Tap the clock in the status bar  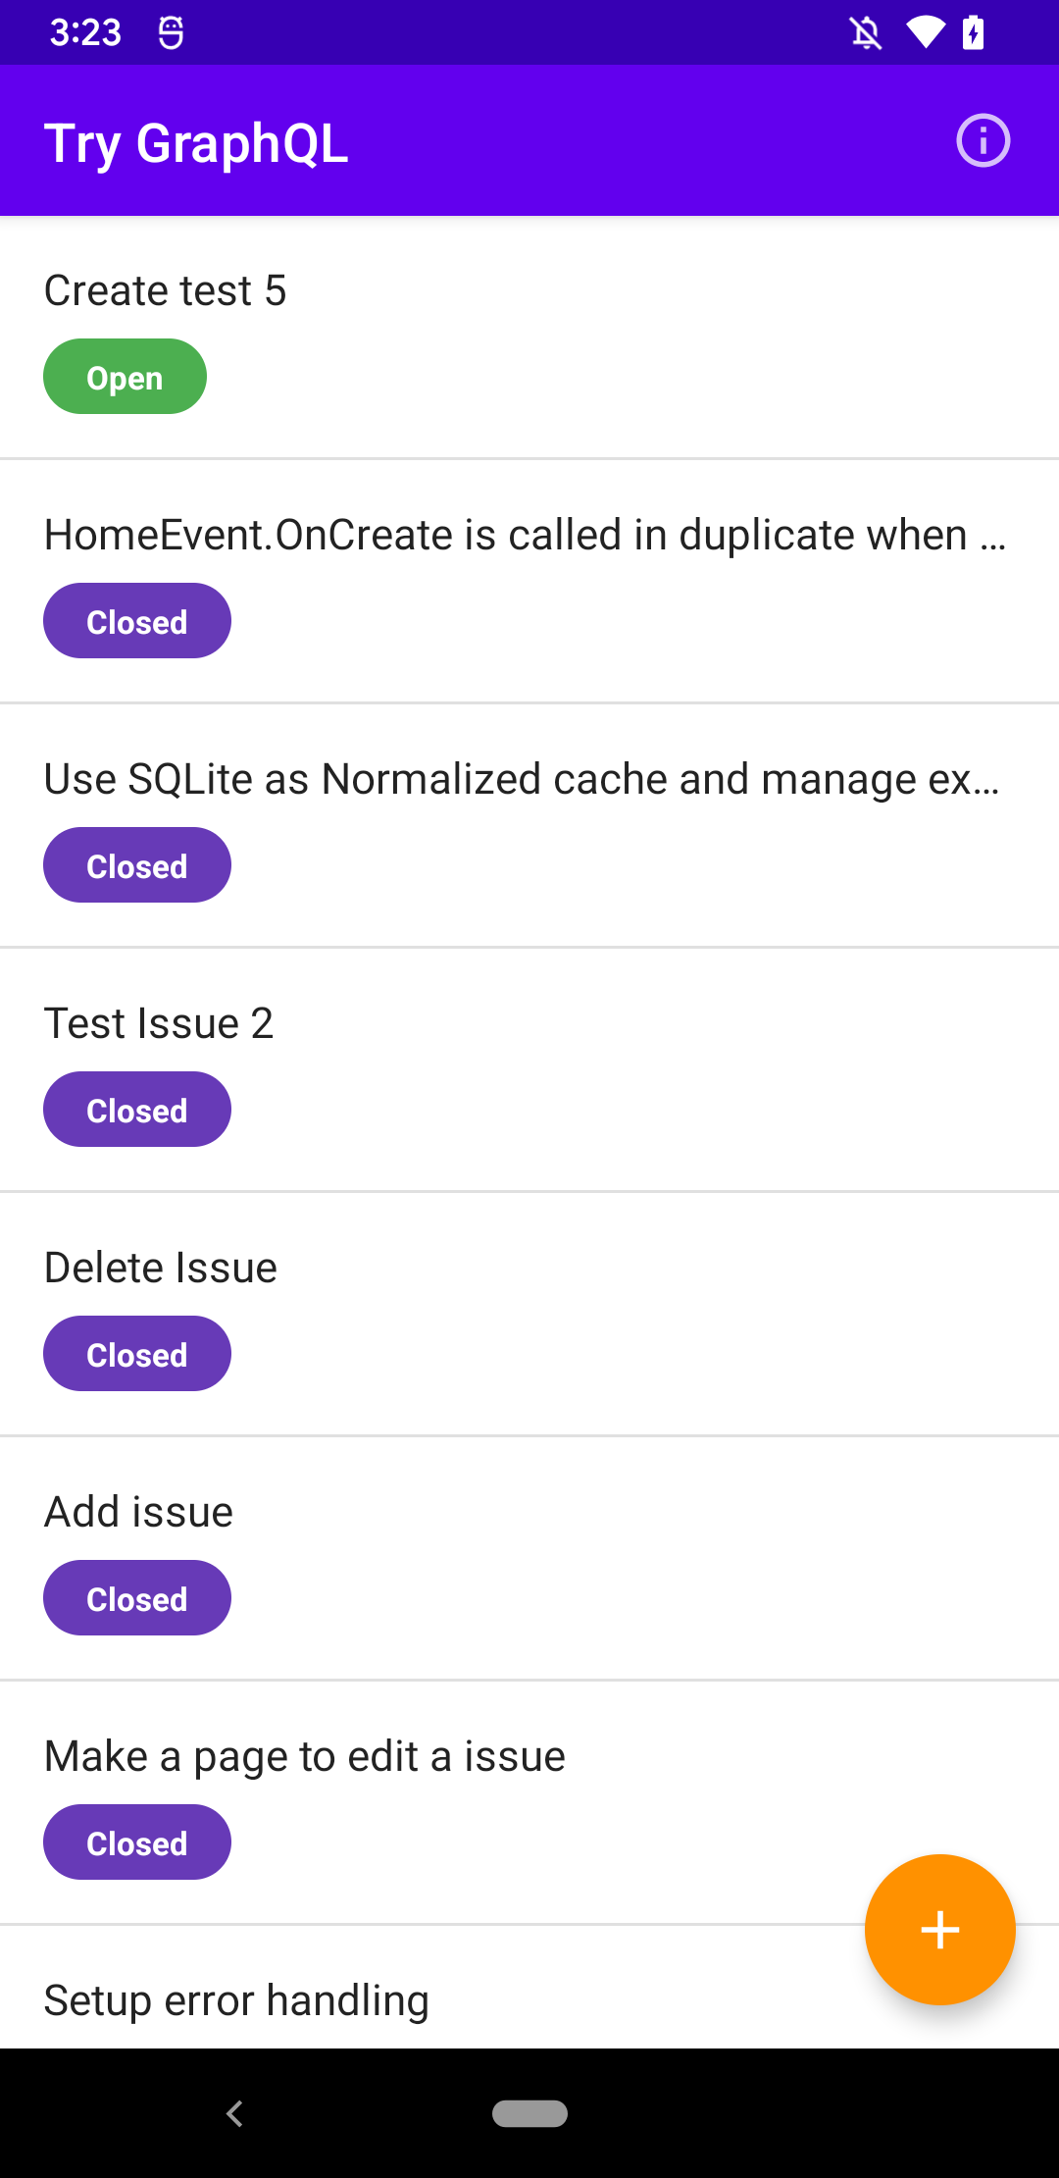point(86,31)
